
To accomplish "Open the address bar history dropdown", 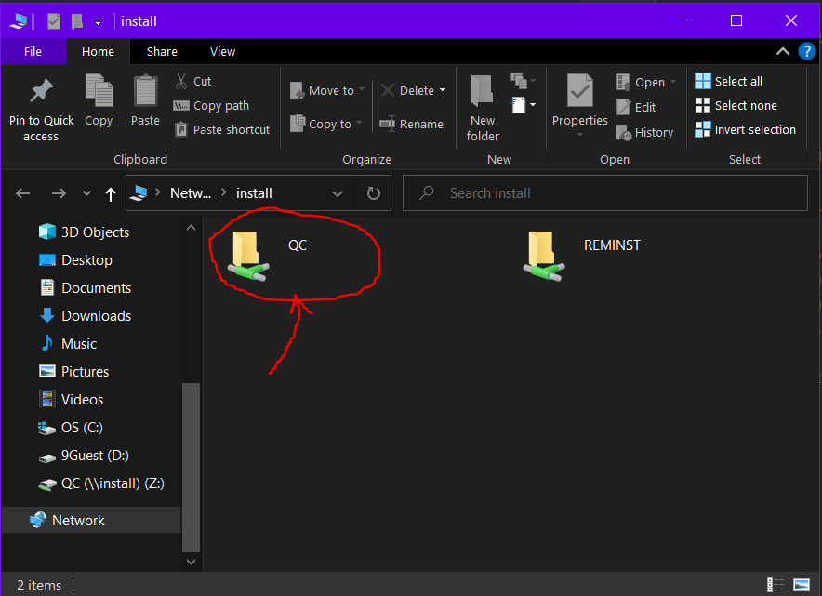I will [x=338, y=193].
